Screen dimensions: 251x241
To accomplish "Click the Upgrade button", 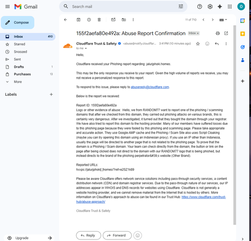I will pos(29,238).
